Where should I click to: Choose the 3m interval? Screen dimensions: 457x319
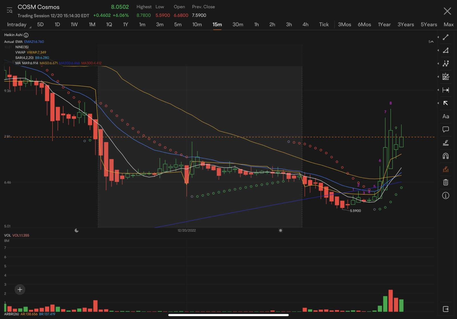[160, 25]
